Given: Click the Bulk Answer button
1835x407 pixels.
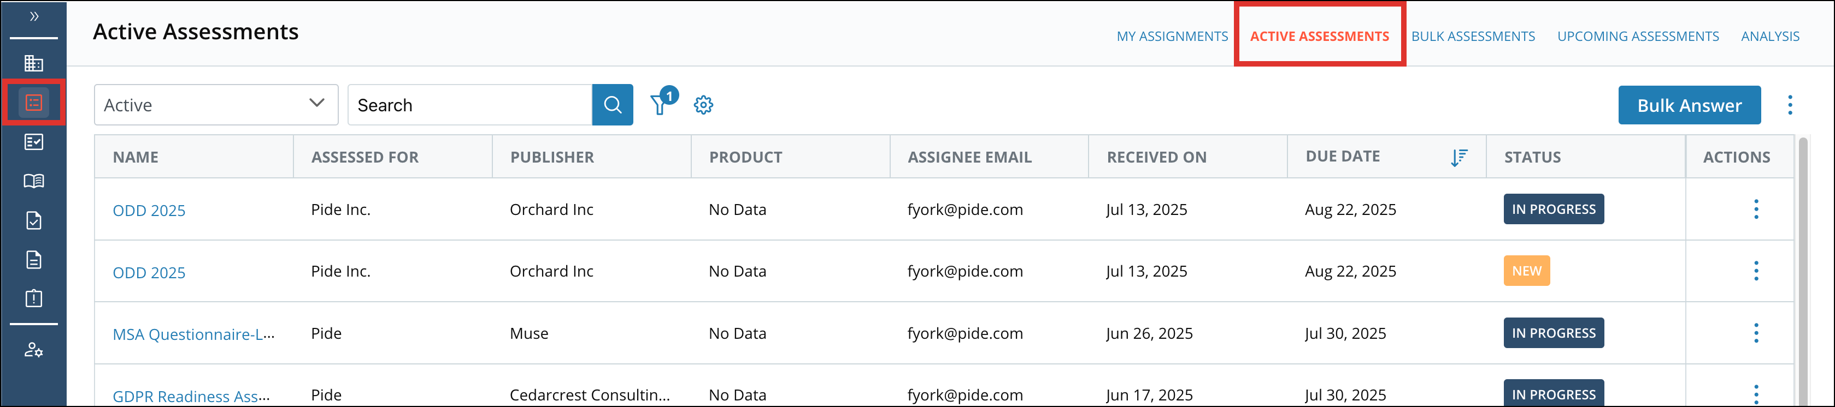Looking at the screenshot, I should tap(1689, 105).
